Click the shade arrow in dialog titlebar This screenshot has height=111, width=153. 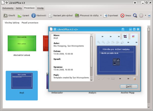(x=123, y=29)
